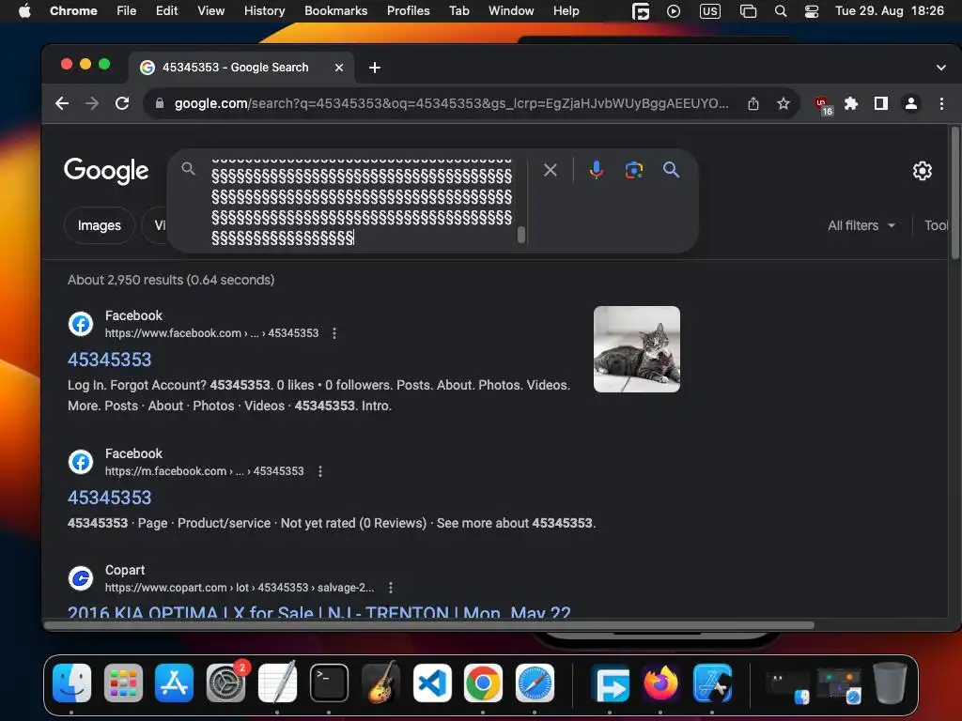The image size is (962, 721).
Task: Click the cat thumbnail image
Action: click(x=636, y=349)
